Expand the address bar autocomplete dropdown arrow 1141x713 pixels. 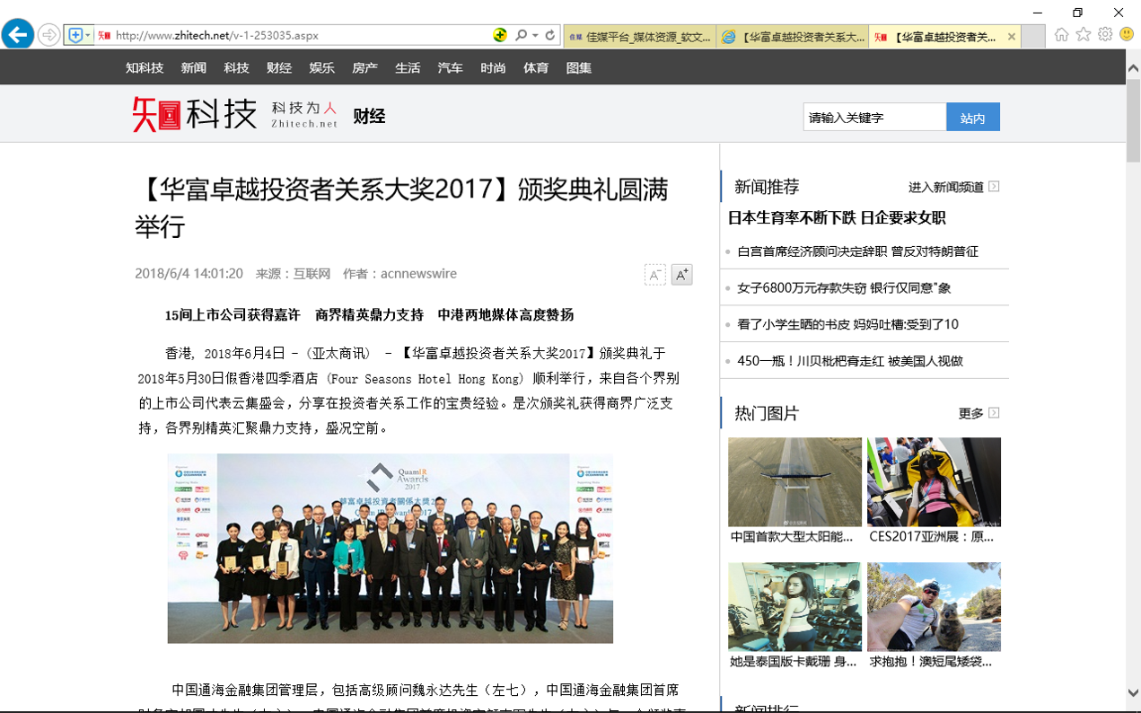(x=536, y=35)
